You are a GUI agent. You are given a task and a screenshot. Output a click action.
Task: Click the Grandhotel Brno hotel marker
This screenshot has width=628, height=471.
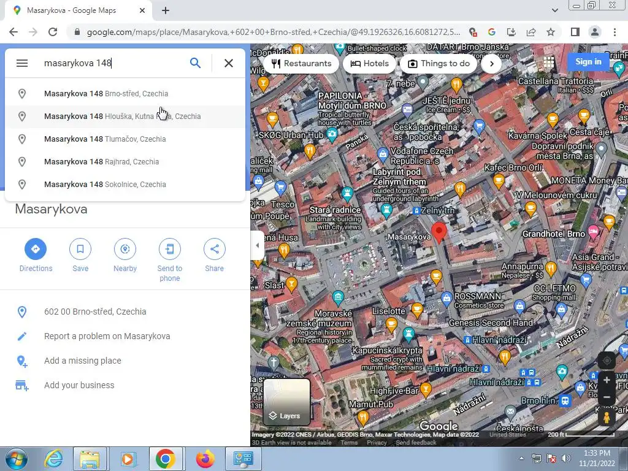coord(593,231)
